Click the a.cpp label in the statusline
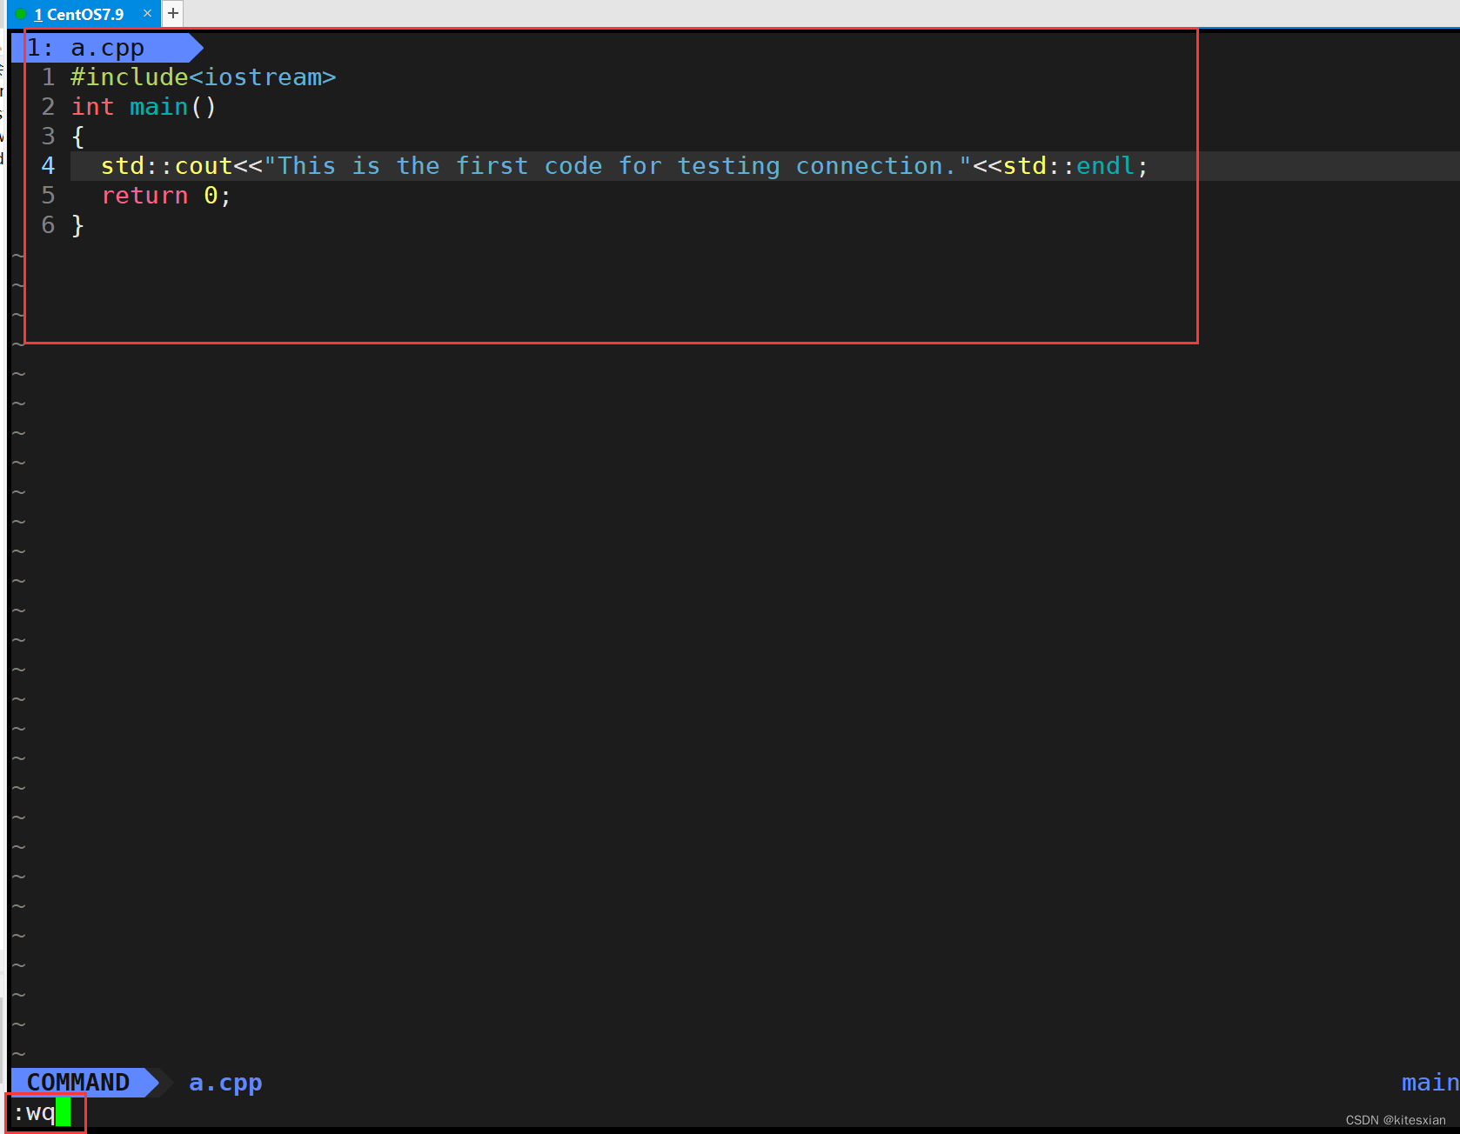 click(x=224, y=1082)
